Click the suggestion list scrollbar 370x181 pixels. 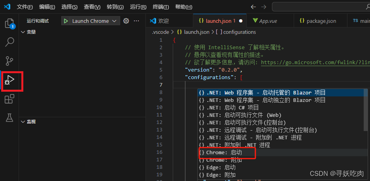point(366,110)
